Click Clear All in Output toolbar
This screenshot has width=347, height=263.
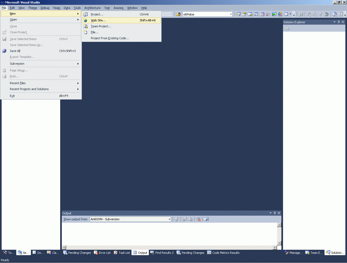[x=199, y=219]
